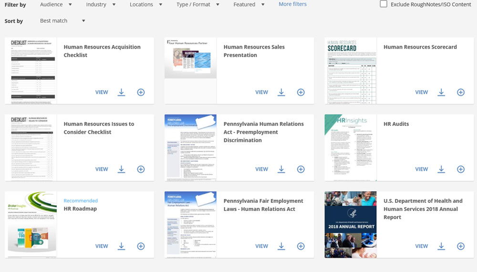Add HHS 2018 Annual Report via plus icon
The width and height of the screenshot is (477, 272).
tap(461, 246)
